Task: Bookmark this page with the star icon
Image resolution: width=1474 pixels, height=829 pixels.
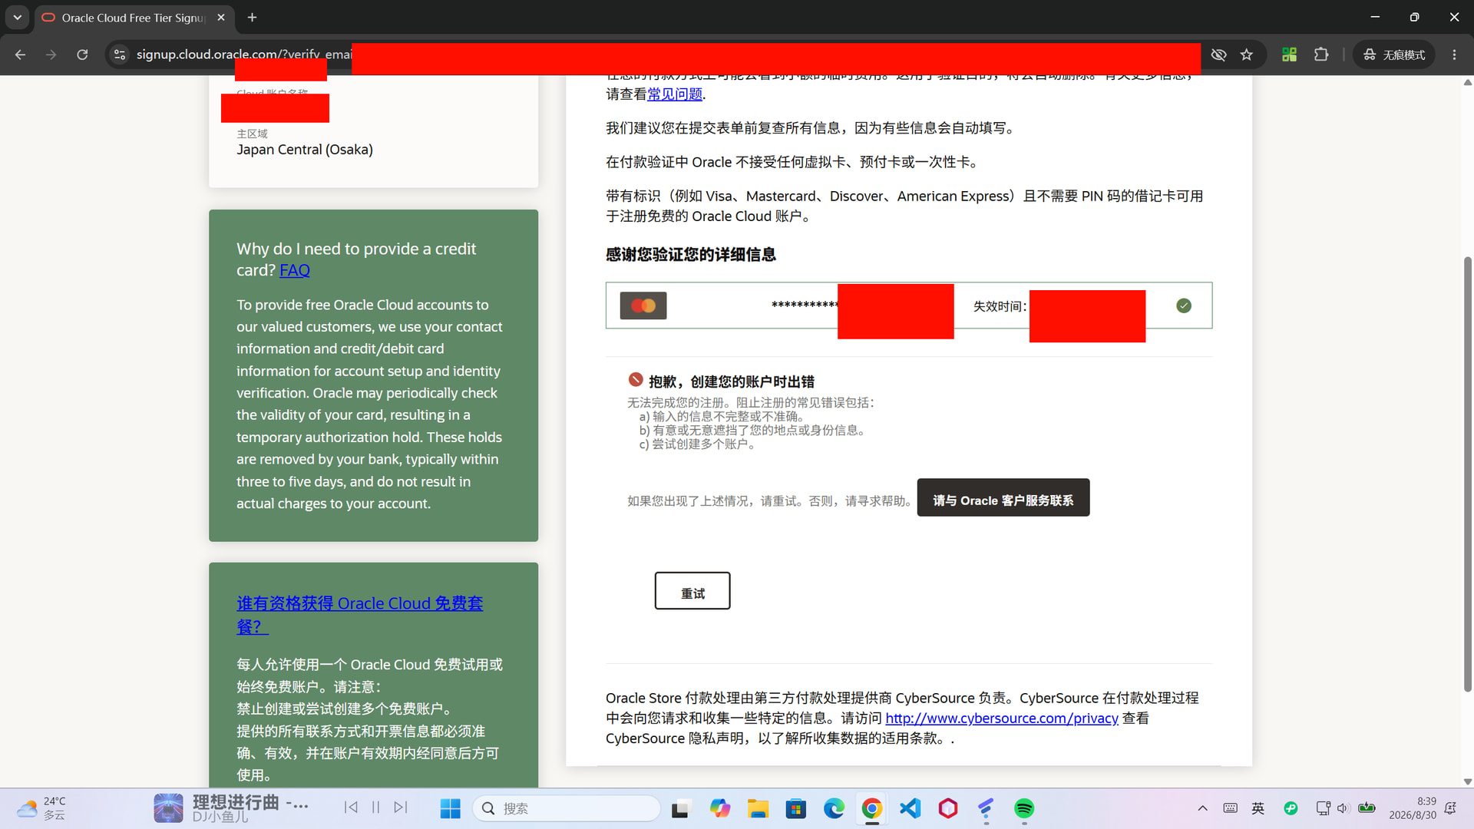Action: [1247, 54]
